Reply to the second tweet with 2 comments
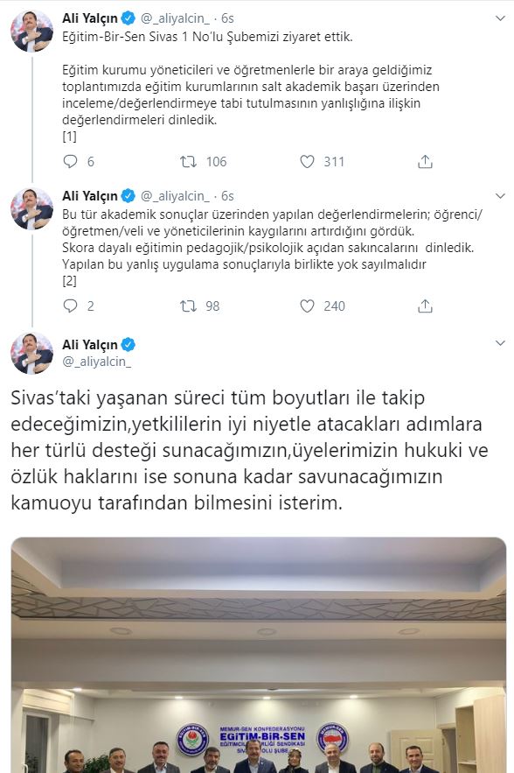The image size is (514, 773). pos(71,306)
